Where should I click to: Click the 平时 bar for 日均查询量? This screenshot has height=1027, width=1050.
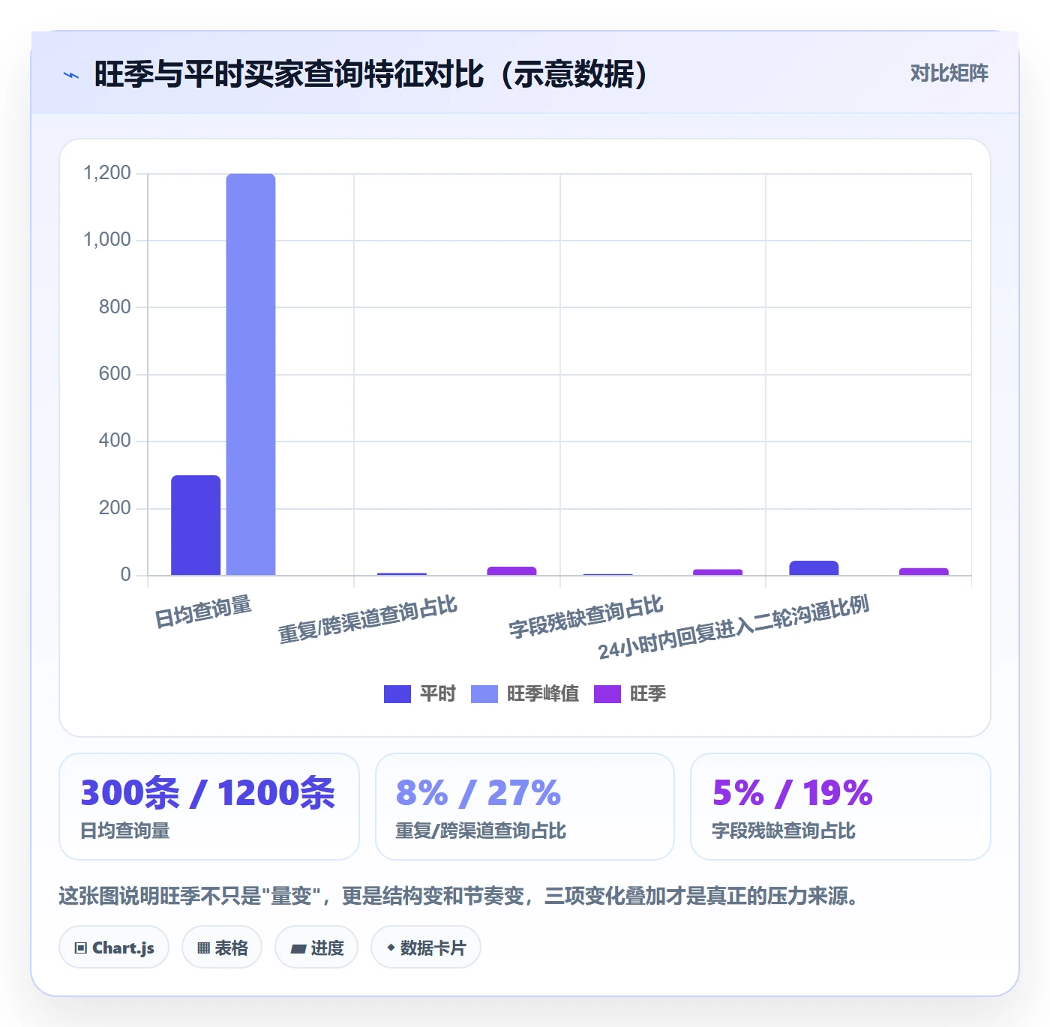point(196,525)
